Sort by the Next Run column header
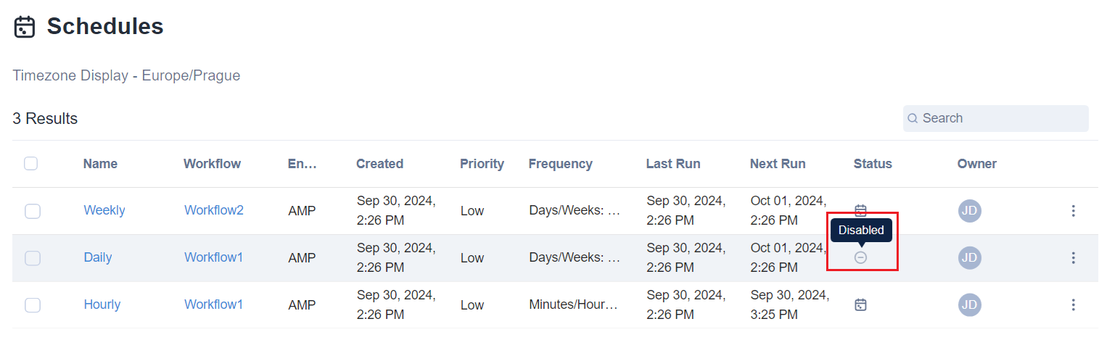Image resolution: width=1112 pixels, height=340 pixels. point(778,164)
